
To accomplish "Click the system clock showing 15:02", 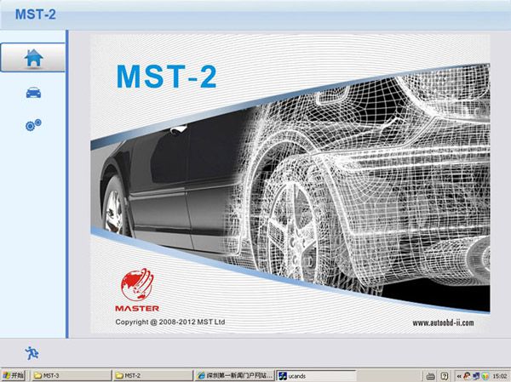I will point(501,375).
